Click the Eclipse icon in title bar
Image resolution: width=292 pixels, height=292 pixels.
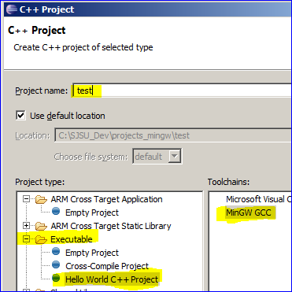(12, 9)
